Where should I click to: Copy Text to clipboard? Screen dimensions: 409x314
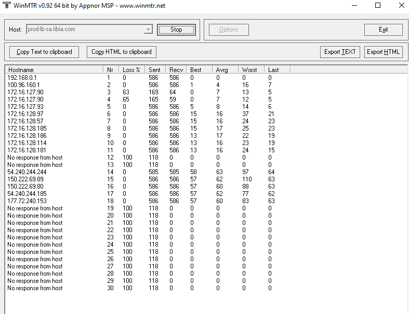pos(44,52)
